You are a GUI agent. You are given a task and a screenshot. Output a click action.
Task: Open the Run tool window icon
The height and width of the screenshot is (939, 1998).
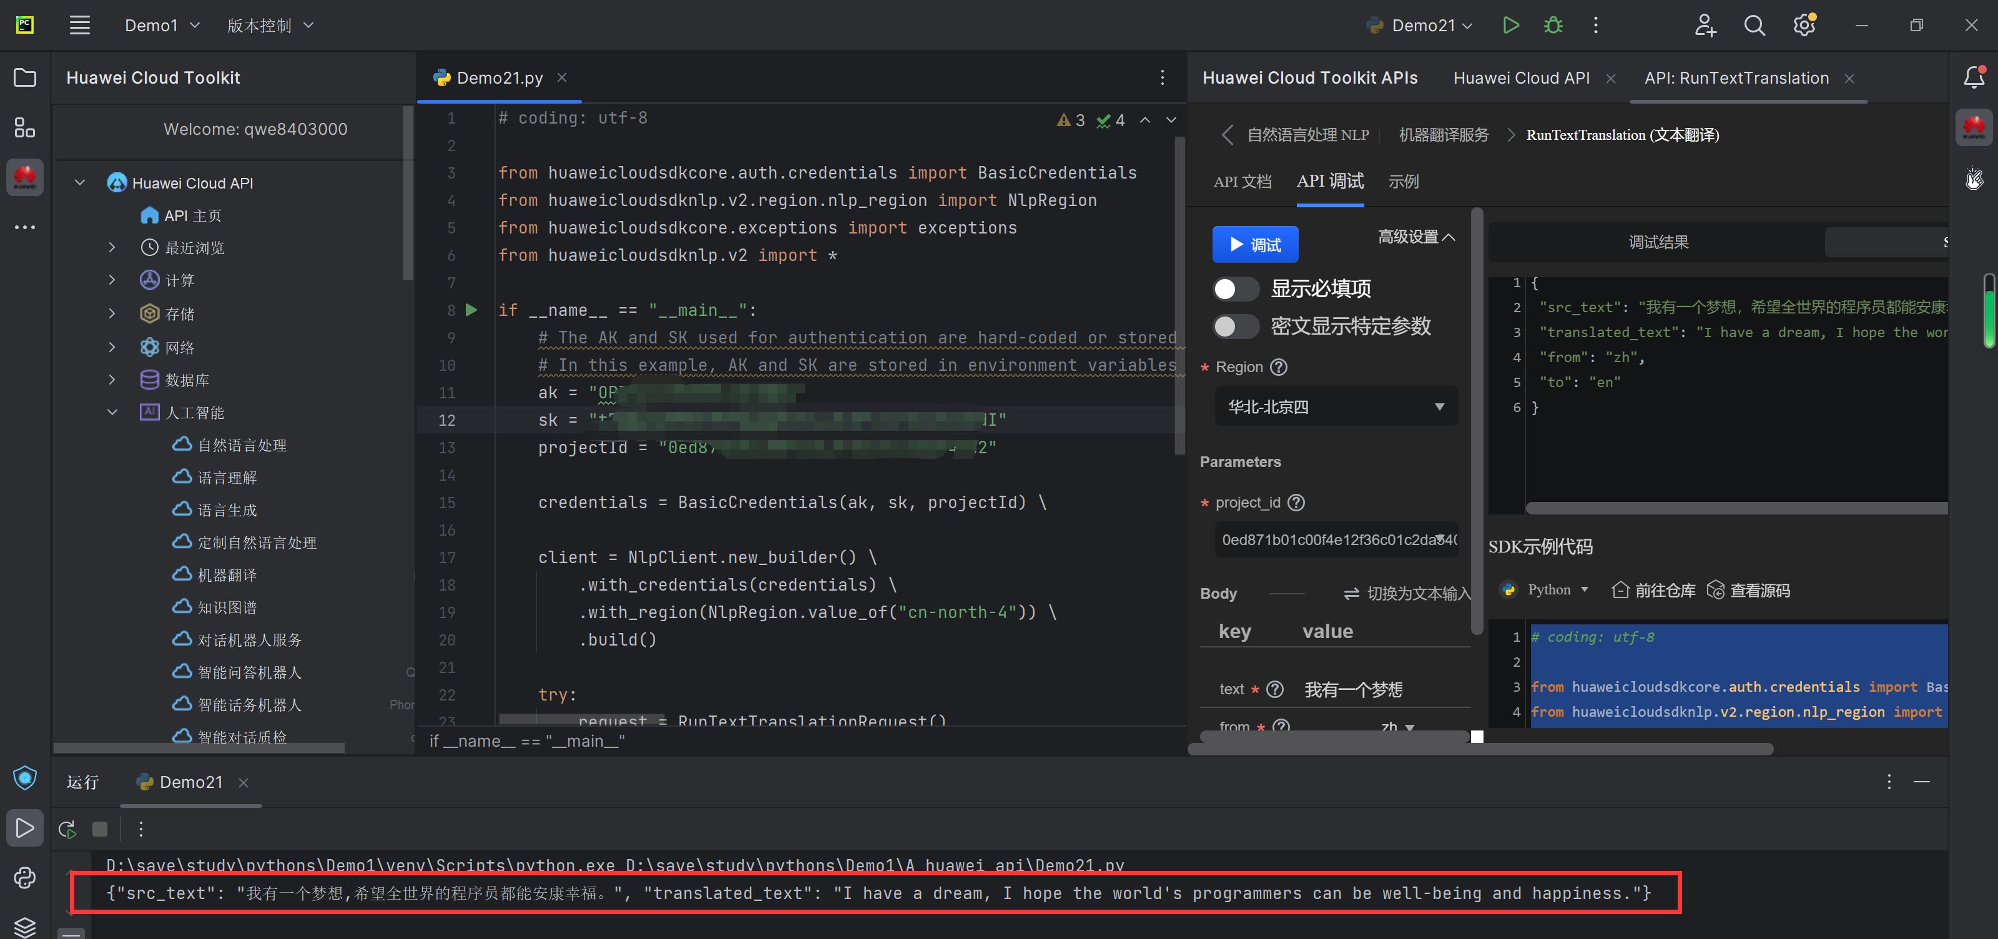(25, 828)
